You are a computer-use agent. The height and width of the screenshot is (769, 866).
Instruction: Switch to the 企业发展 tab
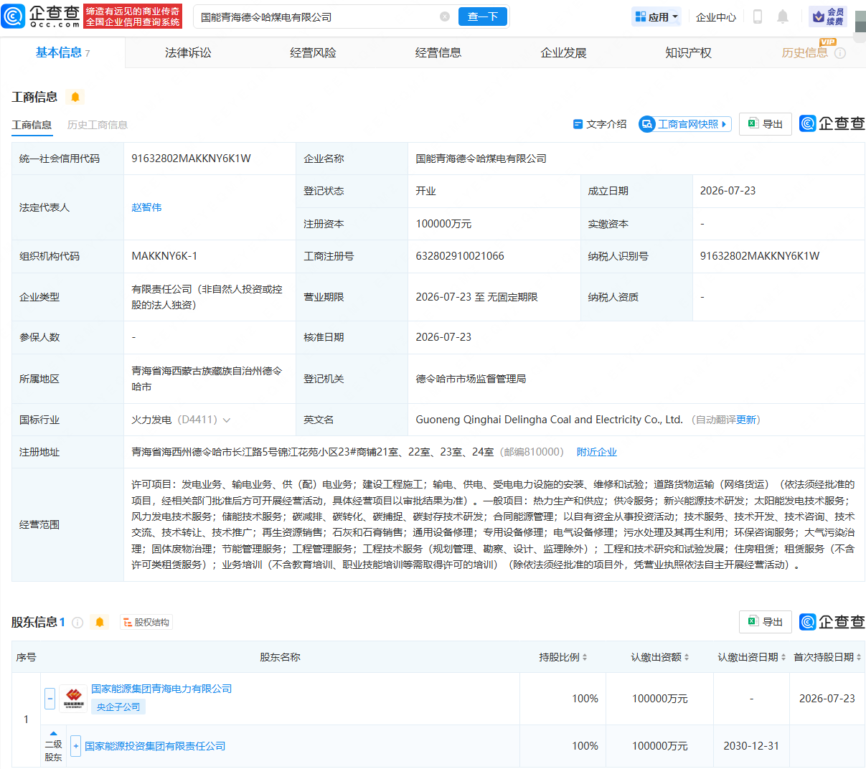tap(563, 53)
